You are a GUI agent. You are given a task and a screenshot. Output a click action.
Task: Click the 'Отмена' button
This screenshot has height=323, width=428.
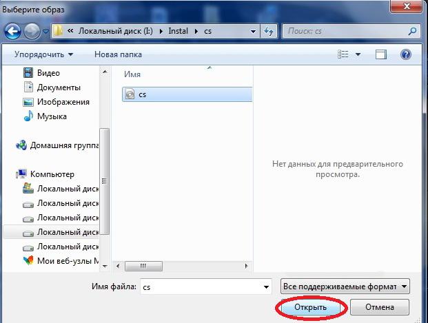(x=380, y=307)
